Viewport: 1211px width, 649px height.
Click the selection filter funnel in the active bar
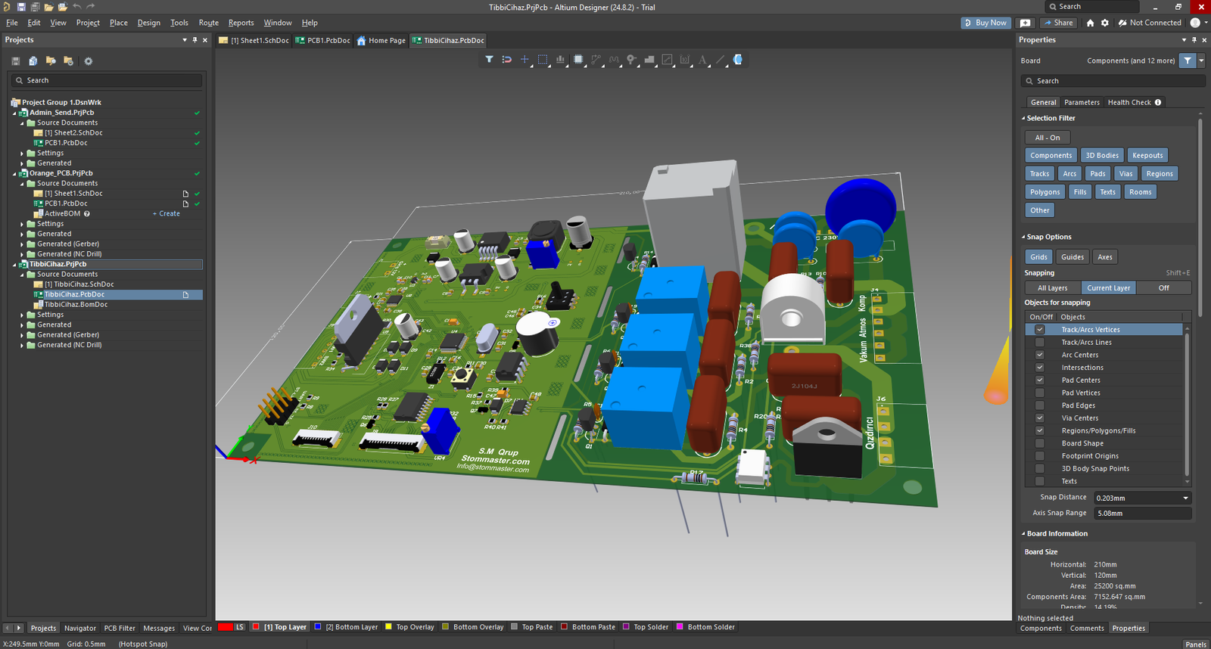tap(489, 59)
